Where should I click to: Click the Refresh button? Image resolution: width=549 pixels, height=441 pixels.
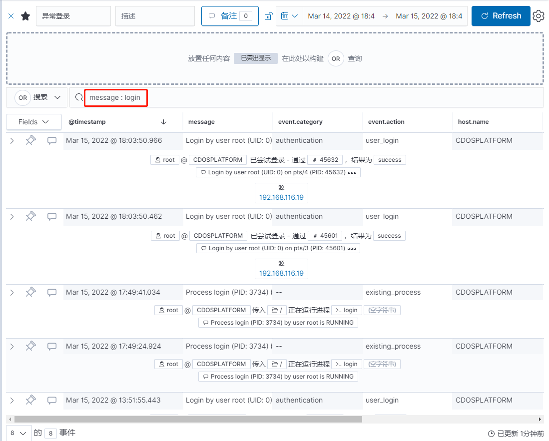[x=501, y=16]
